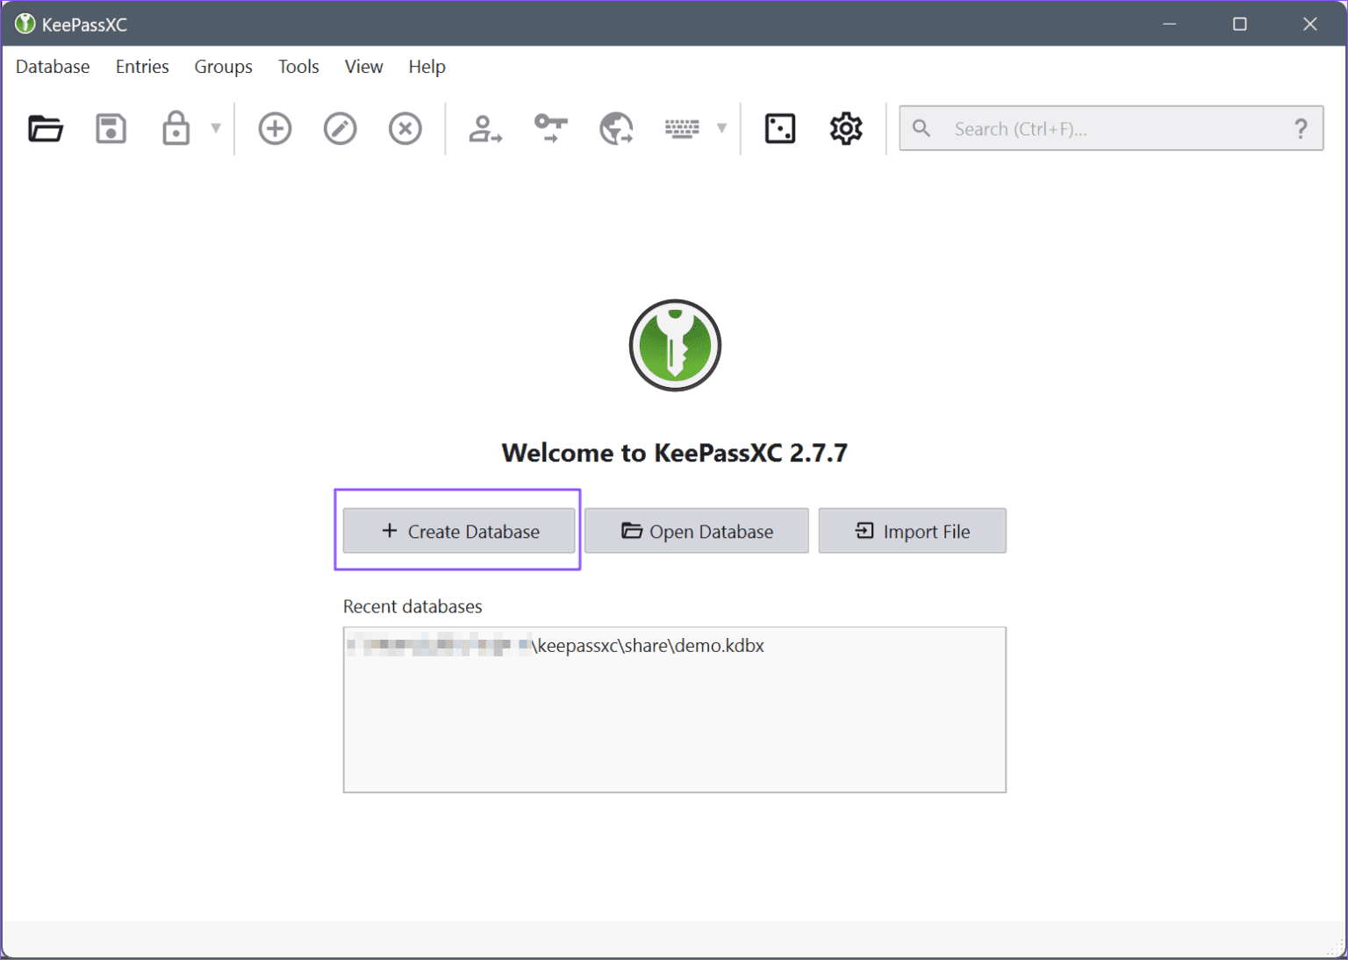Image resolution: width=1348 pixels, height=960 pixels.
Task: Open the Tools menu
Action: (x=298, y=67)
